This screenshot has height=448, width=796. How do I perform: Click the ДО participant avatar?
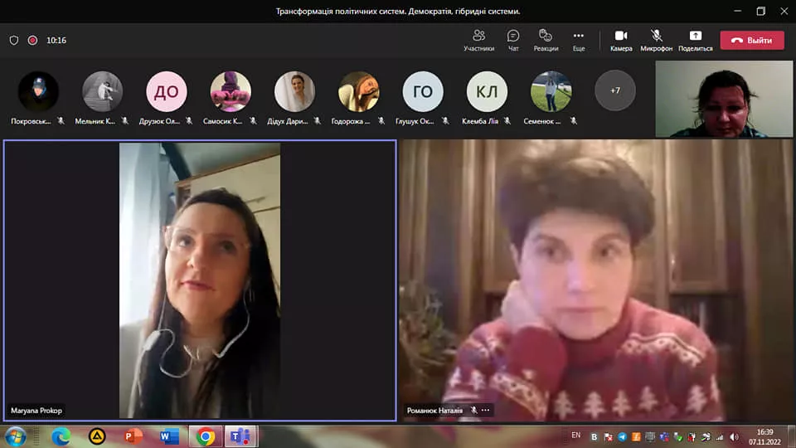[x=167, y=91]
